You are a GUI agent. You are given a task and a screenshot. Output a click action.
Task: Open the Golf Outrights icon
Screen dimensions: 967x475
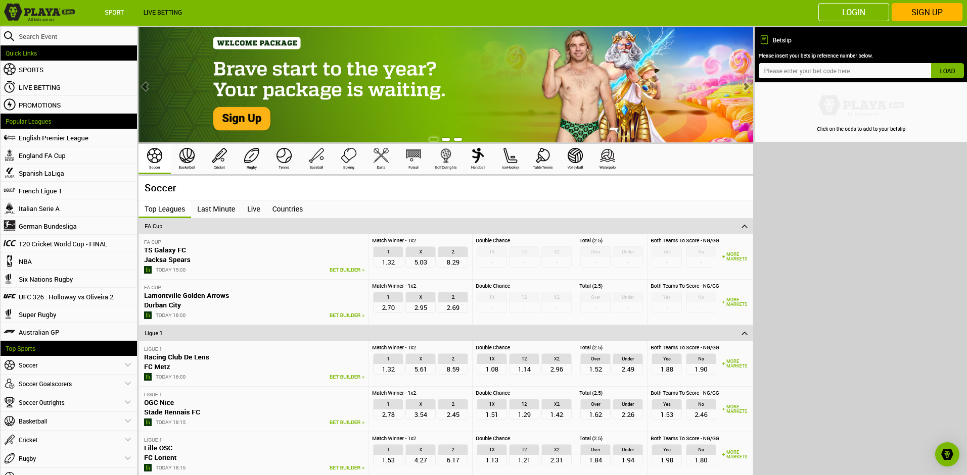coord(445,158)
